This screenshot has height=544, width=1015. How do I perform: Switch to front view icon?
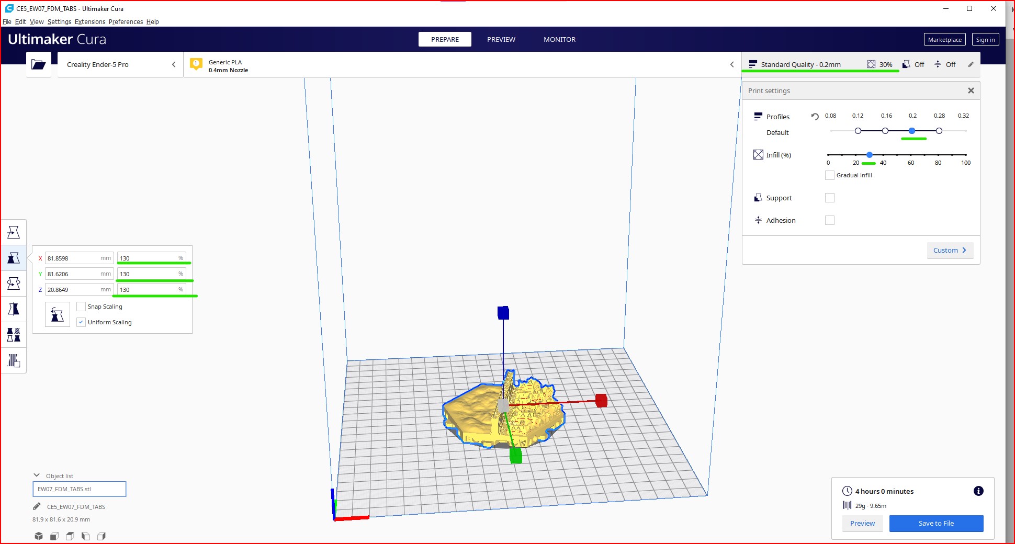(54, 536)
